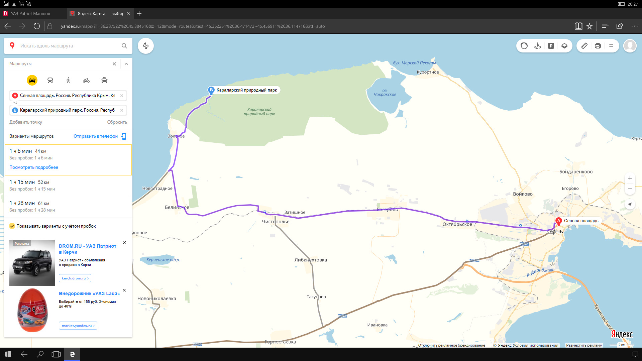Close the DROM.RU advertisement
The image size is (642, 361).
click(x=124, y=243)
